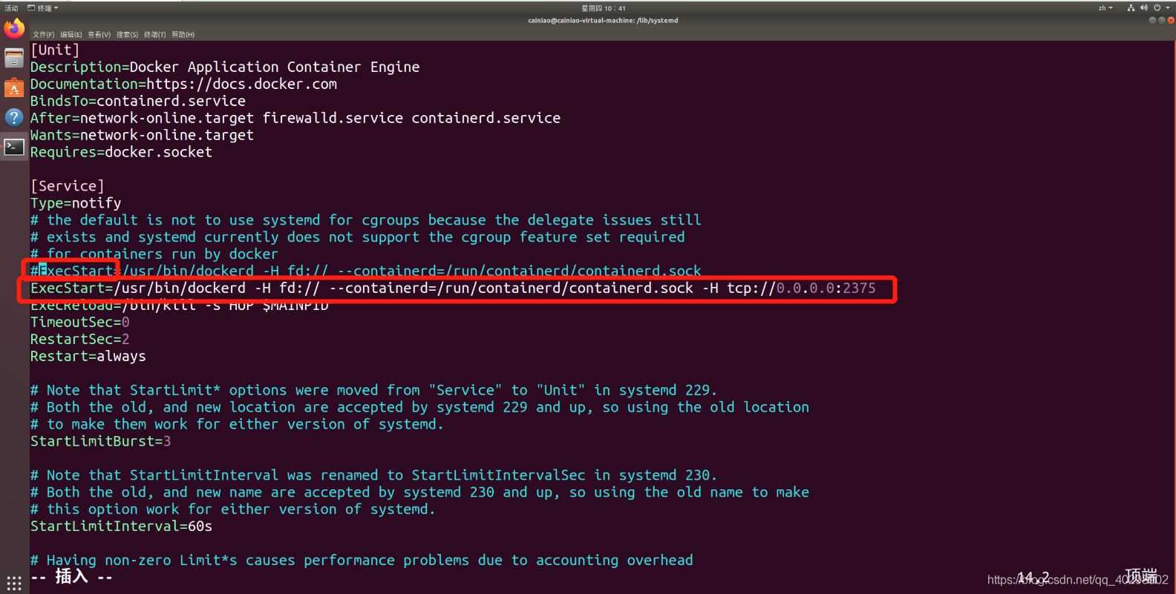
Task: Open the system menu dropdown arrow
Action: [x=1168, y=8]
